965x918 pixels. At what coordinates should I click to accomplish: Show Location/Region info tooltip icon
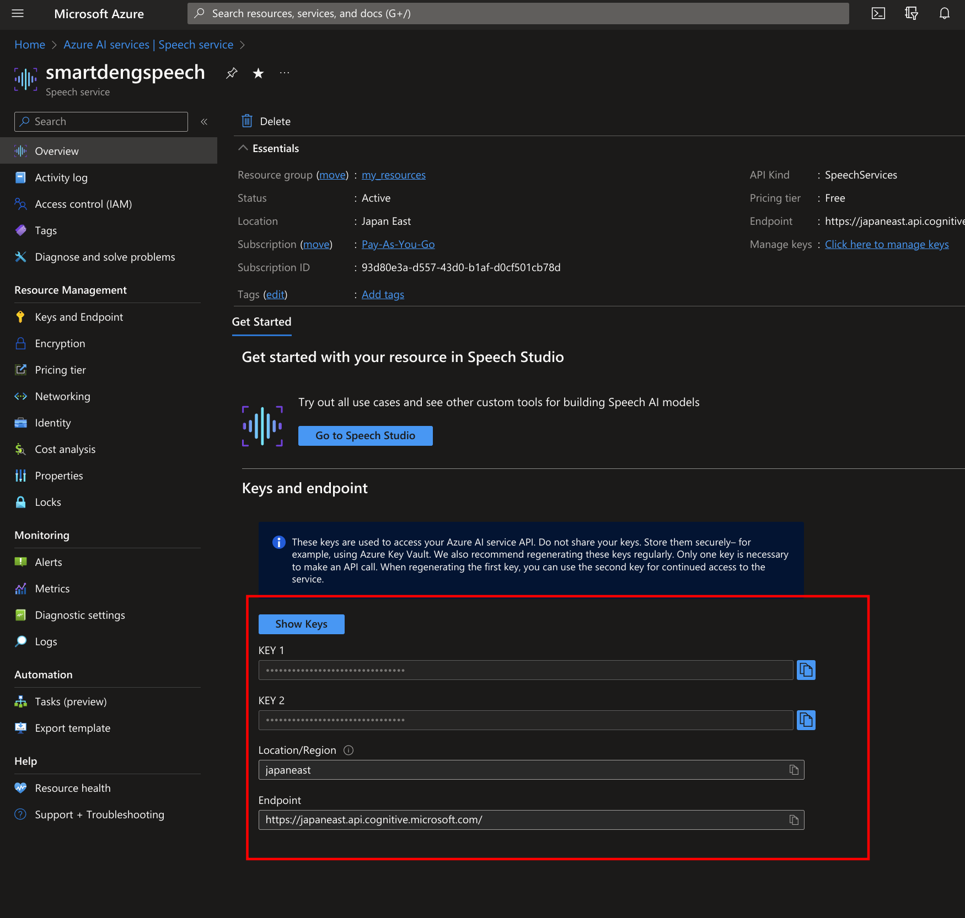[349, 750]
